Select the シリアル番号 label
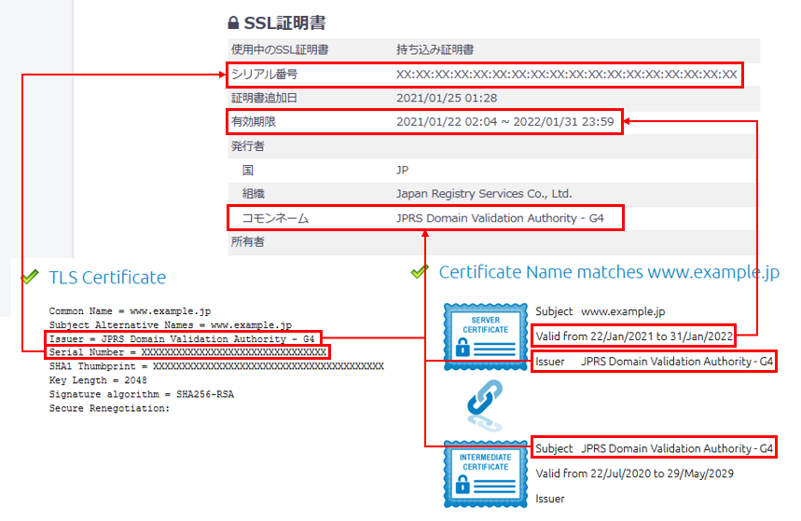This screenshot has width=801, height=521. click(x=264, y=74)
